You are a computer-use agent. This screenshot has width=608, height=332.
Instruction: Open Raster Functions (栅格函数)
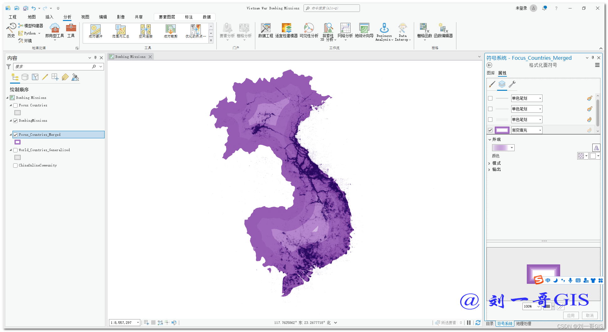click(424, 31)
